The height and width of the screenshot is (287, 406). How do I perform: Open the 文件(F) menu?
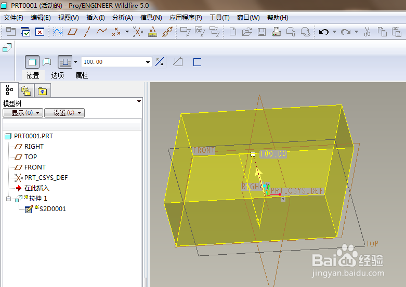tap(13, 18)
